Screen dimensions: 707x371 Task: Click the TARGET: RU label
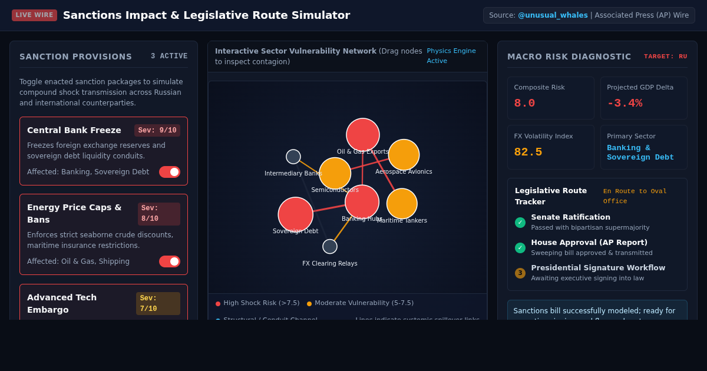click(x=666, y=57)
